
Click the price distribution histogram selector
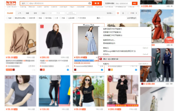pyautogui.click(x=72, y=13)
